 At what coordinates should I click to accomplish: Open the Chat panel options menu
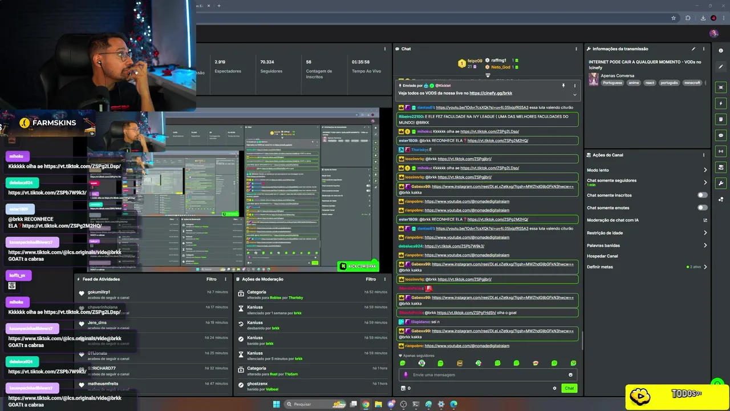[x=576, y=49]
